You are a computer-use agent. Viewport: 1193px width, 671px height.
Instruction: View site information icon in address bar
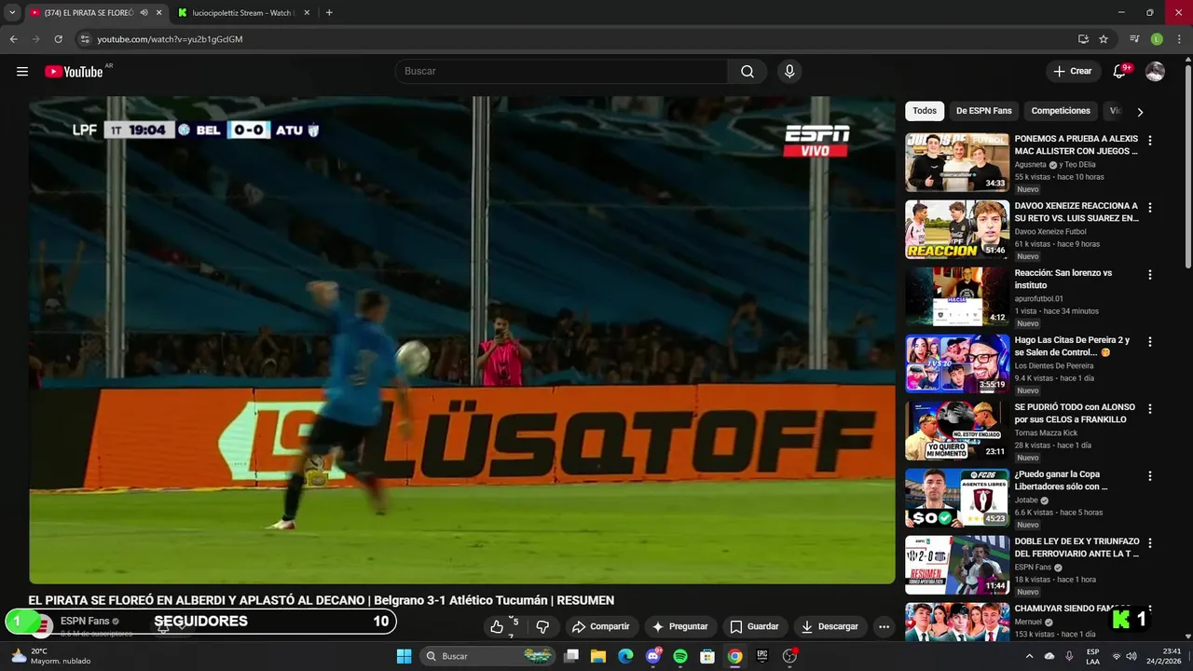(85, 39)
